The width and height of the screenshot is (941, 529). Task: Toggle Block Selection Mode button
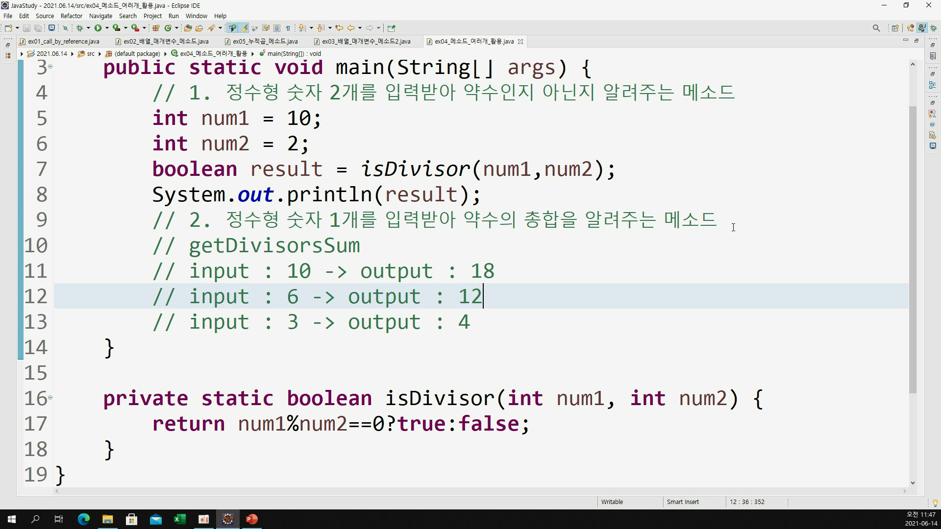coord(277,28)
